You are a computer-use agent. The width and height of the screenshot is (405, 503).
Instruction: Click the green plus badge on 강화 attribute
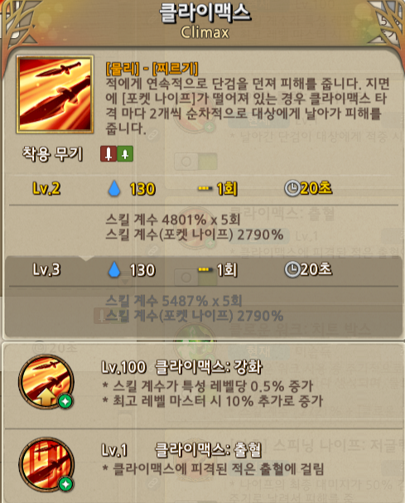tap(65, 401)
